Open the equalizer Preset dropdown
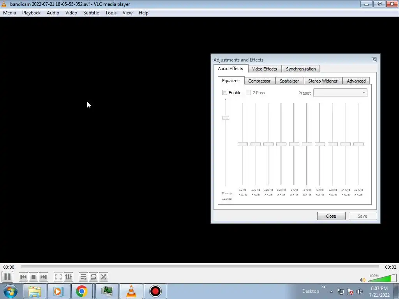Image resolution: width=399 pixels, height=299 pixels. (x=340, y=93)
